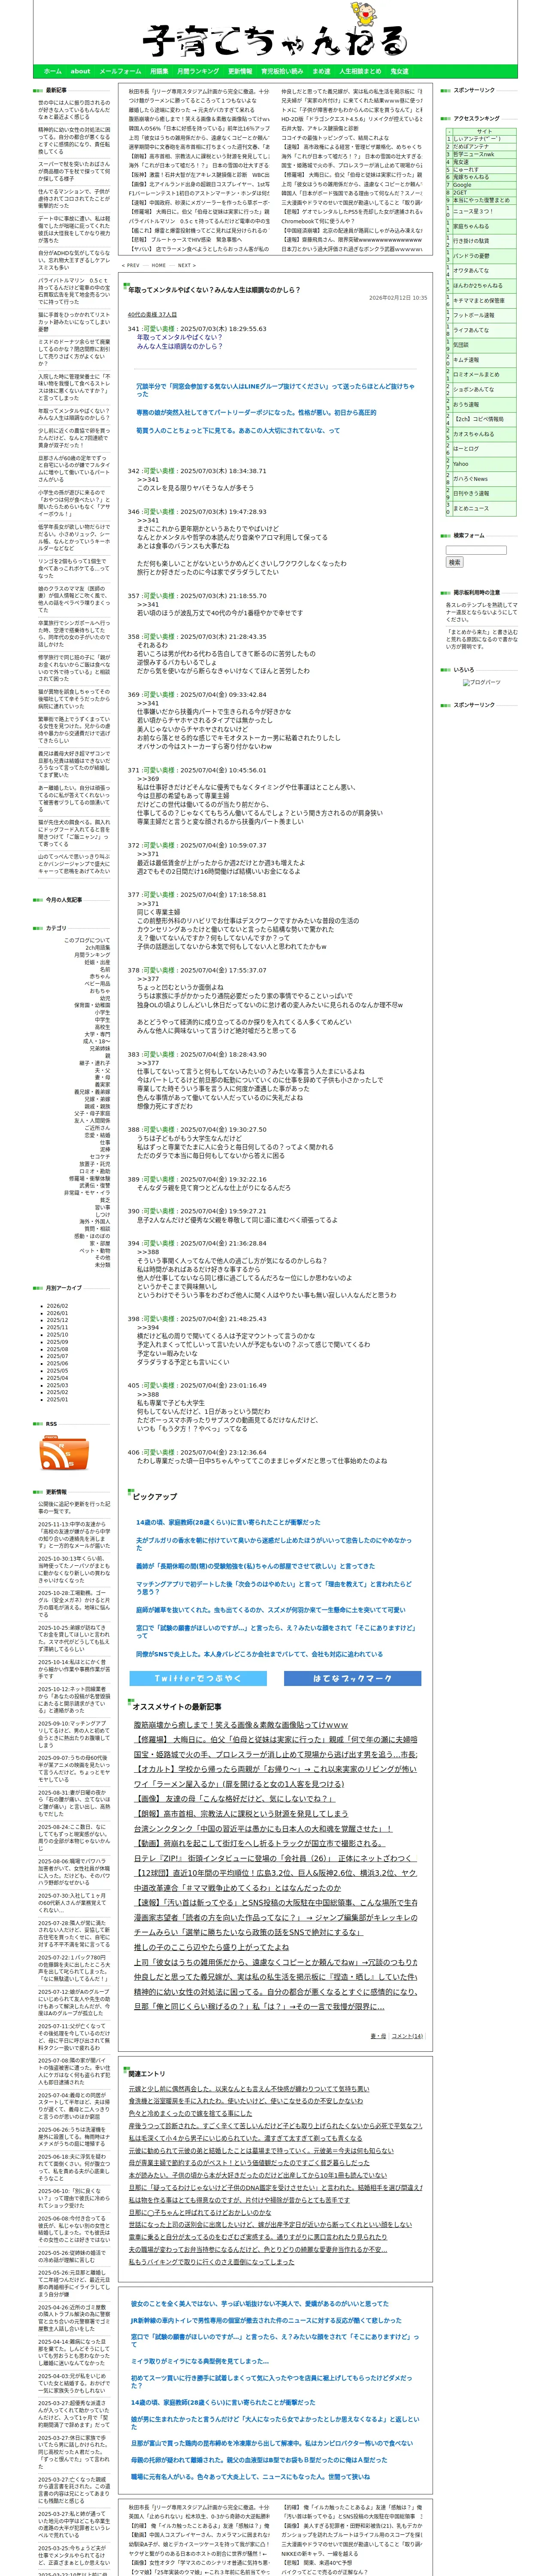Open 育児板拾い読み in the navigation bar
This screenshot has width=551, height=2576.
click(x=282, y=71)
